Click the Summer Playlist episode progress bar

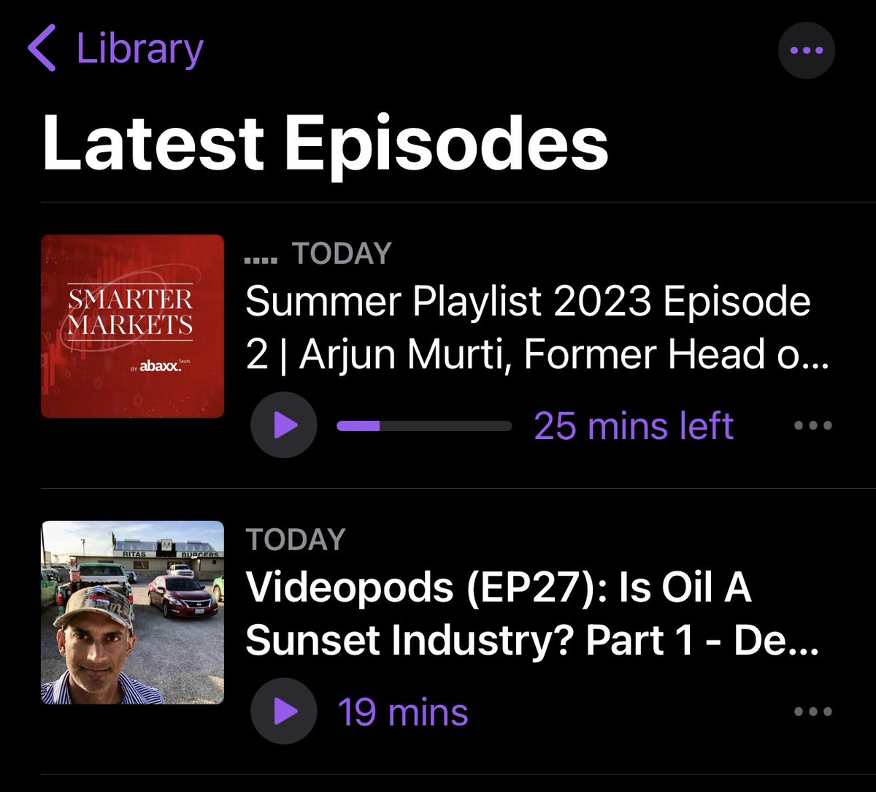pyautogui.click(x=424, y=426)
